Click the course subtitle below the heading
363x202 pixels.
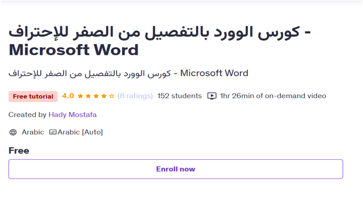[128, 73]
